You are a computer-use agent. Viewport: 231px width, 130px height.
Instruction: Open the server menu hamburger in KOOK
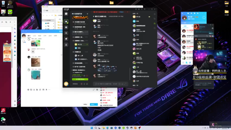click(x=87, y=14)
